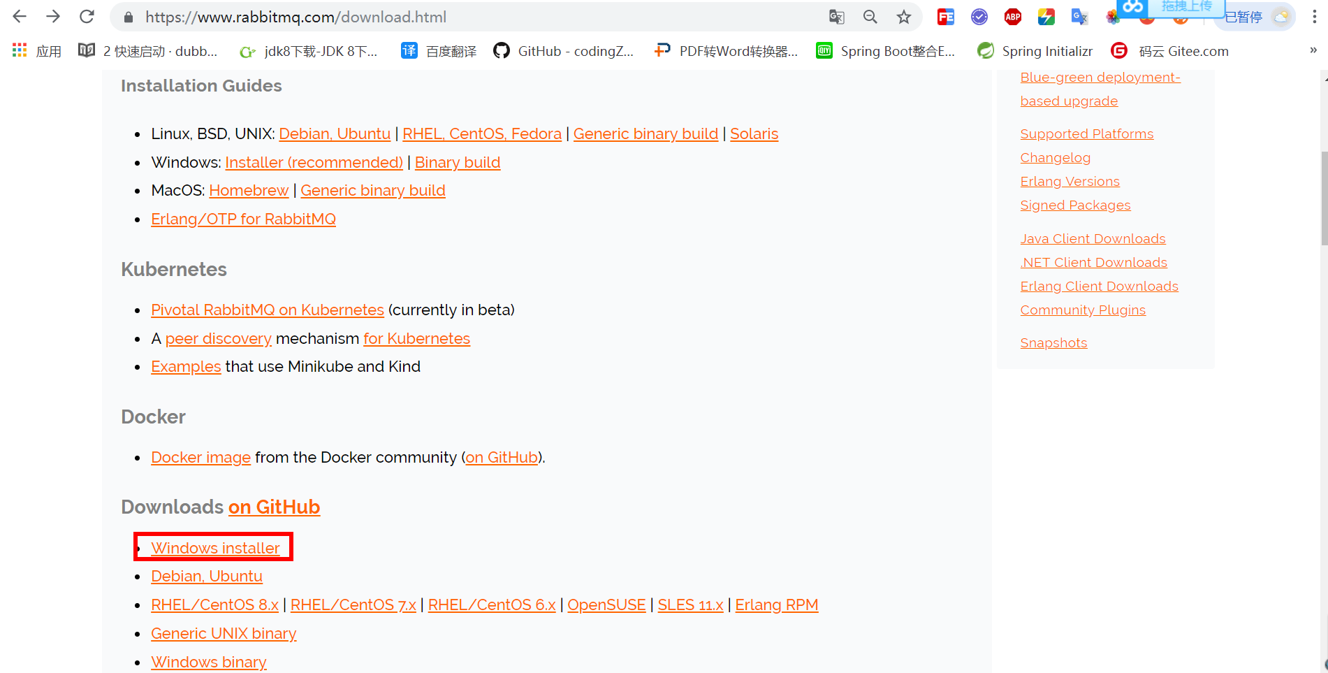Click the Baidu cloud drag-upload widget
The width and height of the screenshot is (1328, 673).
coord(1171,8)
